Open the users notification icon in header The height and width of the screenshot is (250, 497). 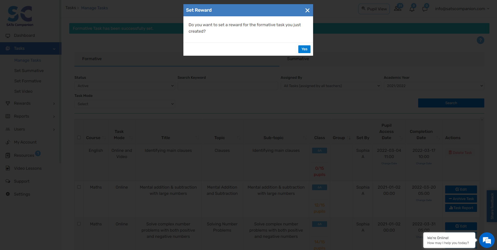tap(398, 9)
